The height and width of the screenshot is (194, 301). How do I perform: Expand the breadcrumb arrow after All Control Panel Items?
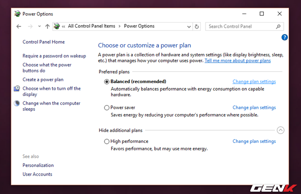(x=119, y=26)
